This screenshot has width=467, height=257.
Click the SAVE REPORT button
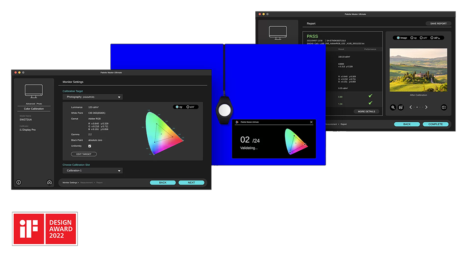point(438,24)
